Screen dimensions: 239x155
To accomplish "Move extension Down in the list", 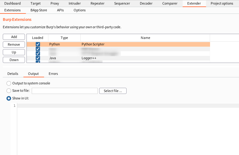I will pyautogui.click(x=14, y=60).
